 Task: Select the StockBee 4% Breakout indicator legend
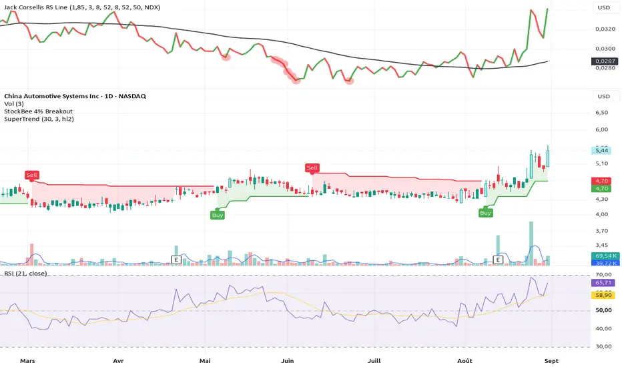click(39, 111)
